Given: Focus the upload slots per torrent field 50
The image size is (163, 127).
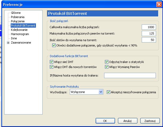Looking at the screenshot, I should pos(149,40).
